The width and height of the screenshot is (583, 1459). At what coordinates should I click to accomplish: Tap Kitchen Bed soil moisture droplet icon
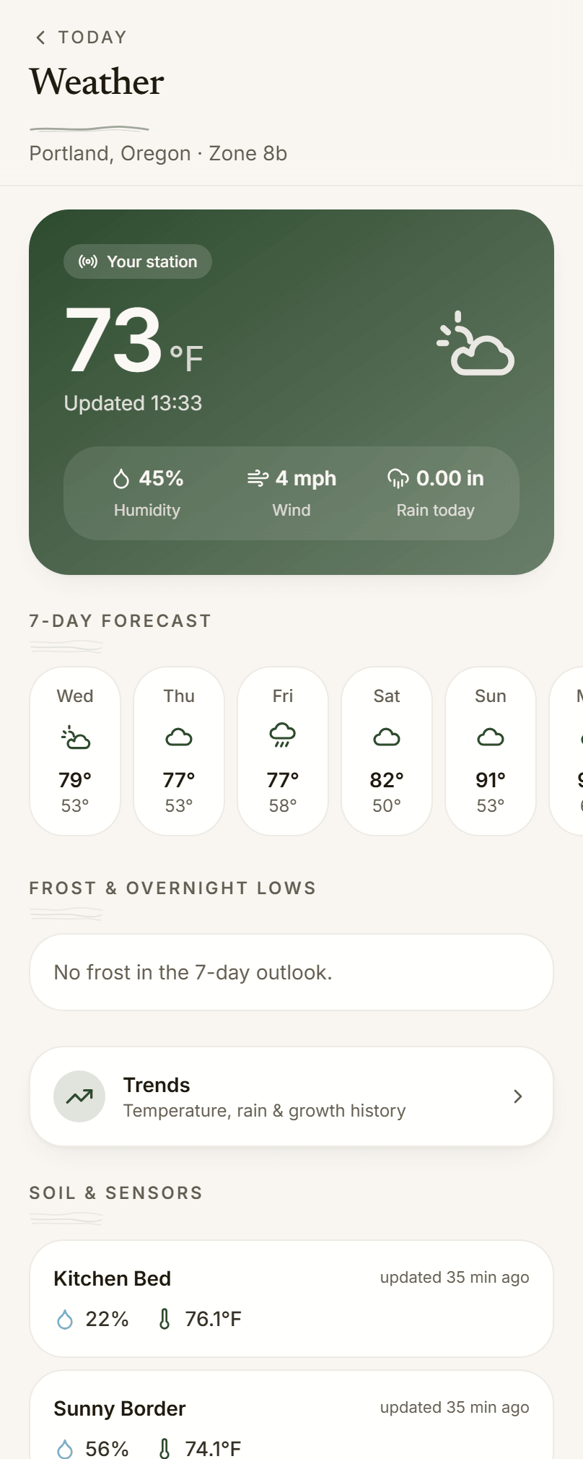pyautogui.click(x=65, y=1320)
